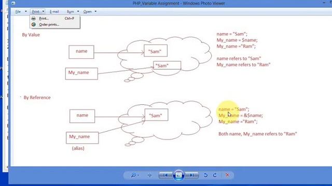Expand the Burn dropdown arrow
The height and width of the screenshot is (186, 332).
(x=78, y=11)
